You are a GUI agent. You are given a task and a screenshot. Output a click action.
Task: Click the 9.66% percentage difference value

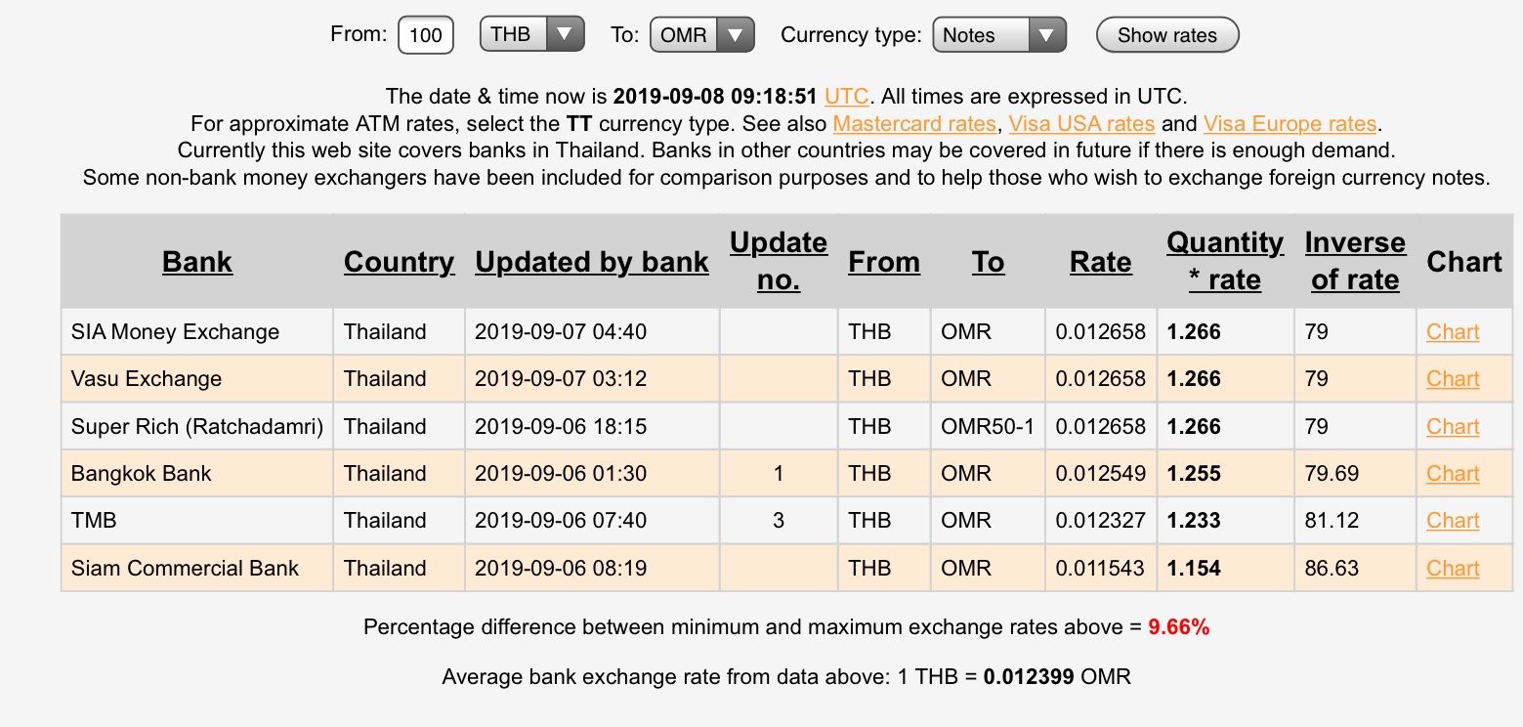click(1179, 627)
